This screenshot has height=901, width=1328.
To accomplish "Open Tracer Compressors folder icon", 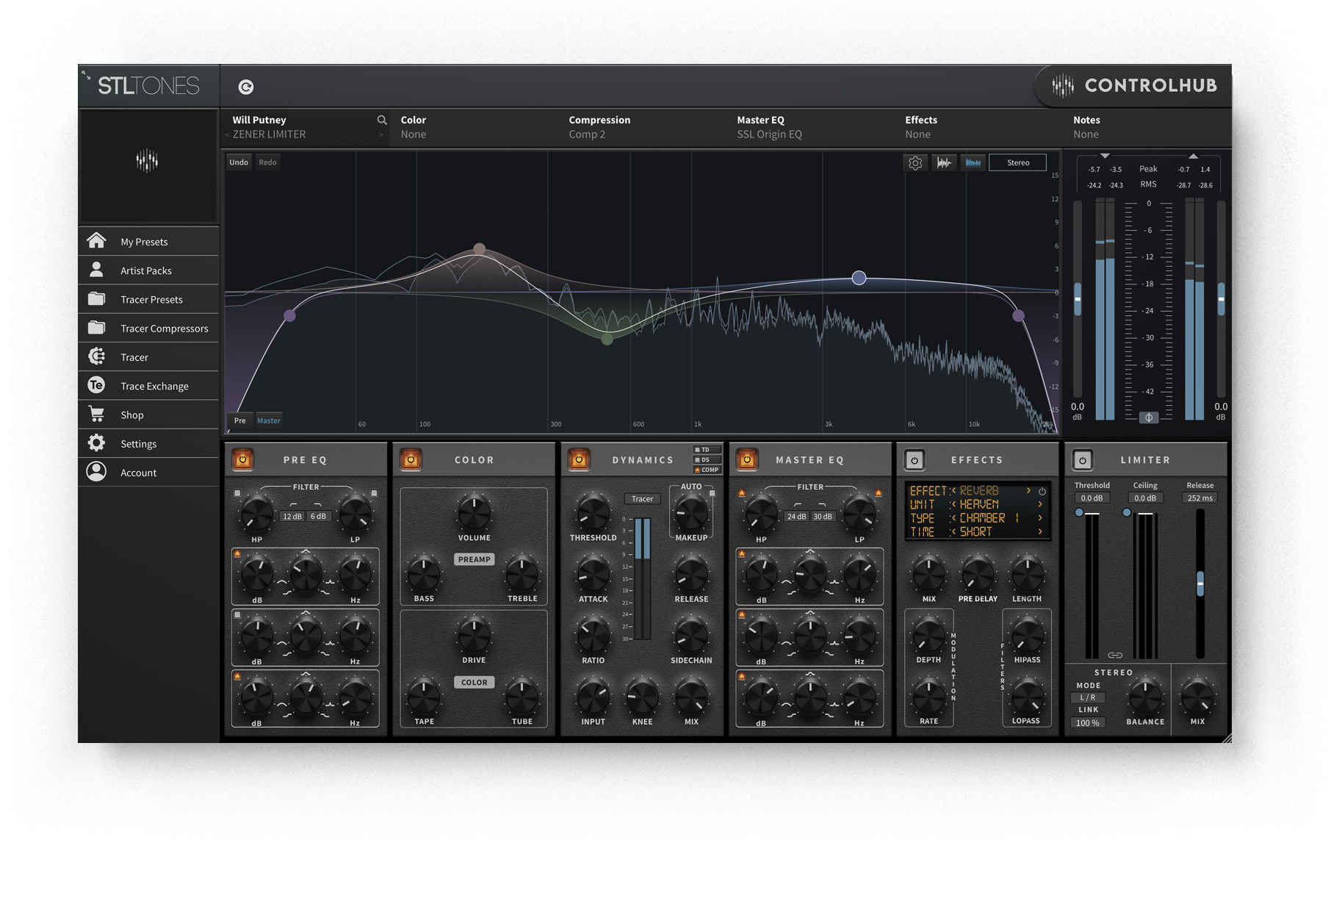I will point(96,327).
